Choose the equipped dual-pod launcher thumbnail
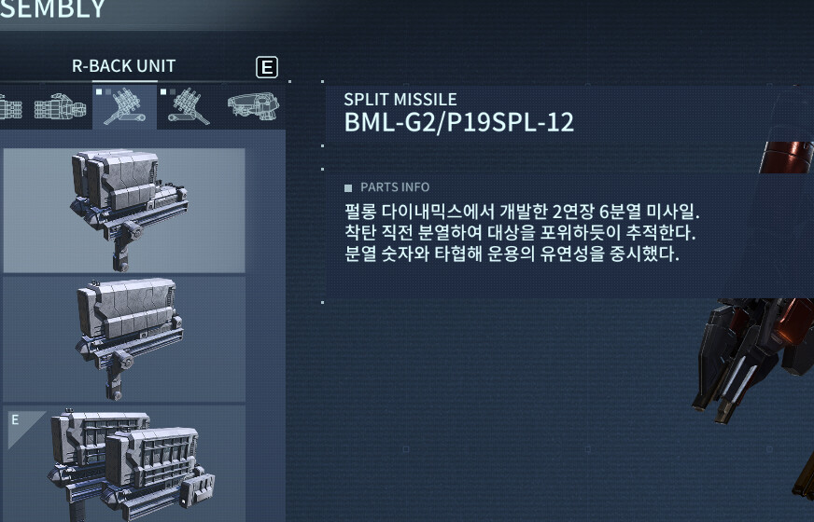This screenshot has width=814, height=522. tap(124, 464)
